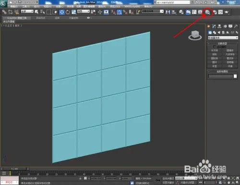The height and width of the screenshot is (185, 240).
Task: Open Help menu
Action: point(148,6)
